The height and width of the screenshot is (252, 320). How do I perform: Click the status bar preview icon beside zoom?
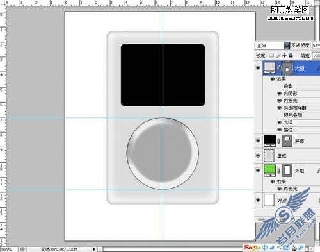(22, 249)
